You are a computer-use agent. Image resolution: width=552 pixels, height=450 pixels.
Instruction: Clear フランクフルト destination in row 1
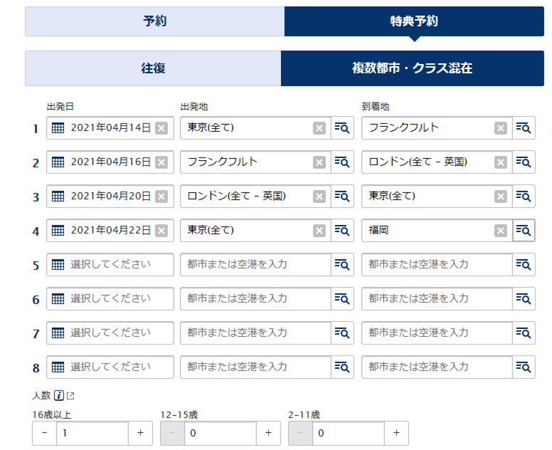pyautogui.click(x=501, y=128)
